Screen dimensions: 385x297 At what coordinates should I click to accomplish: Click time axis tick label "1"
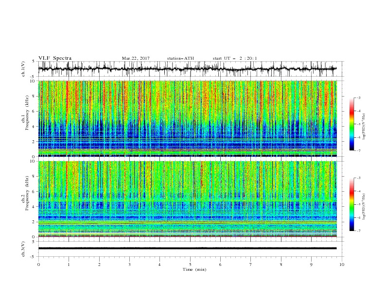tap(69, 264)
